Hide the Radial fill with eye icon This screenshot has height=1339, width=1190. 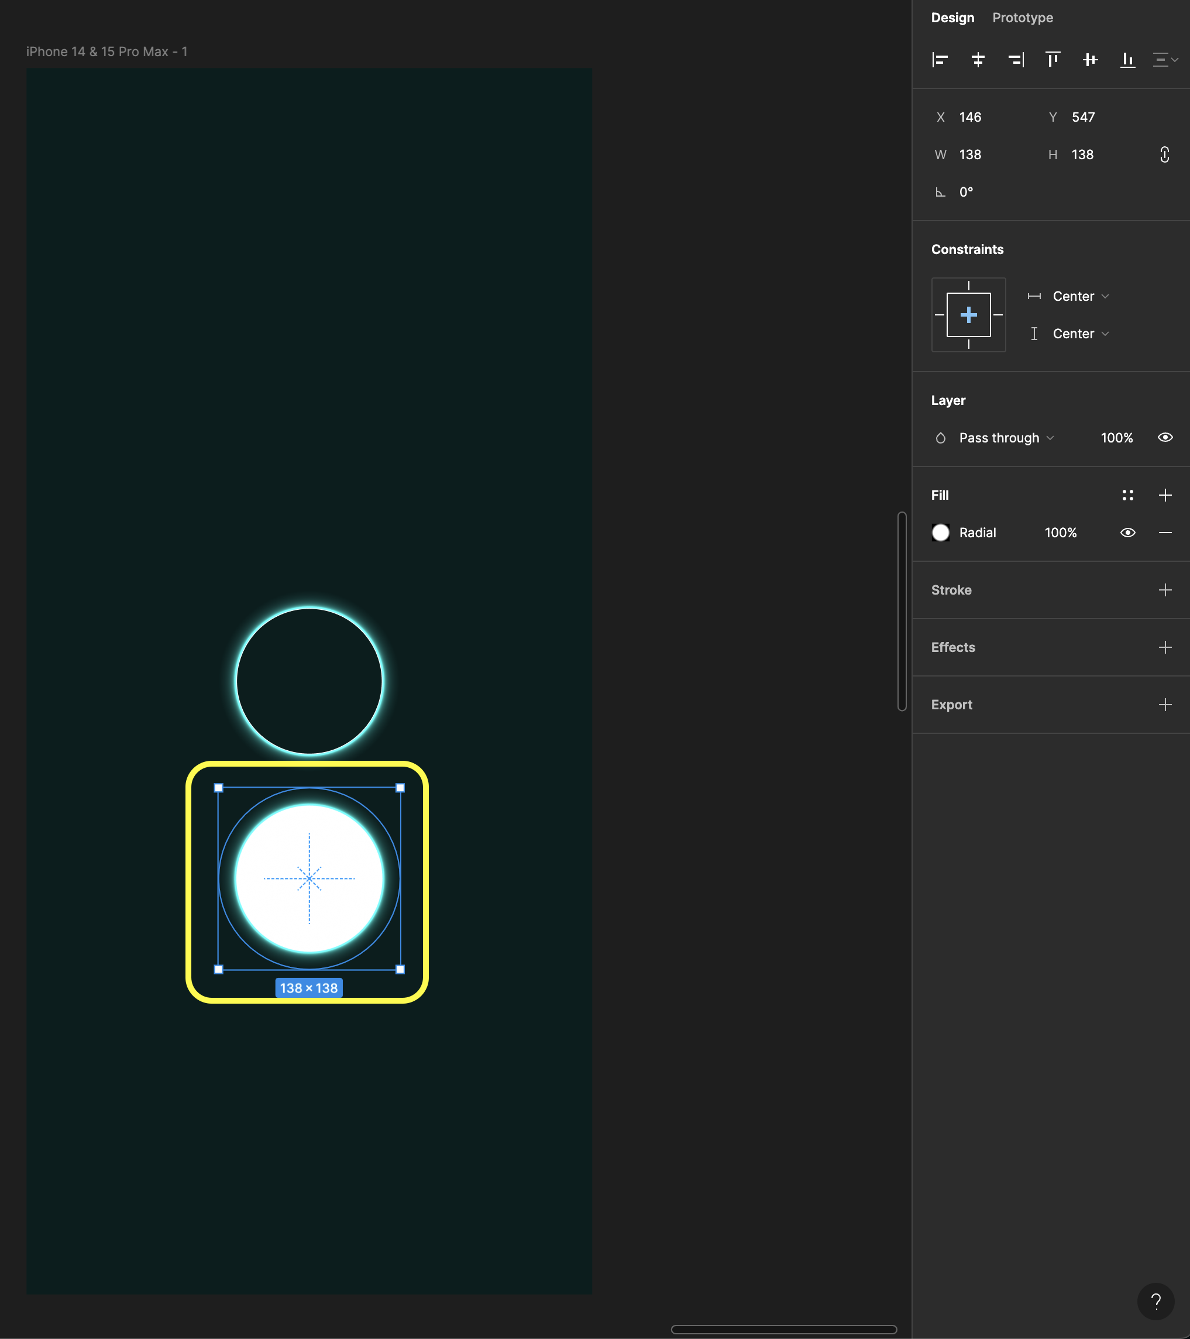(1127, 533)
